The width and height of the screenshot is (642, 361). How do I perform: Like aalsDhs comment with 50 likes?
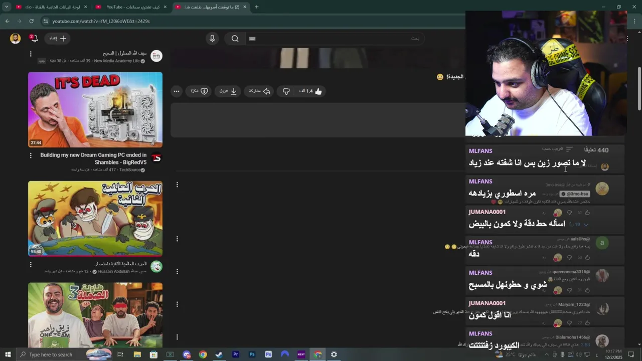click(x=587, y=257)
